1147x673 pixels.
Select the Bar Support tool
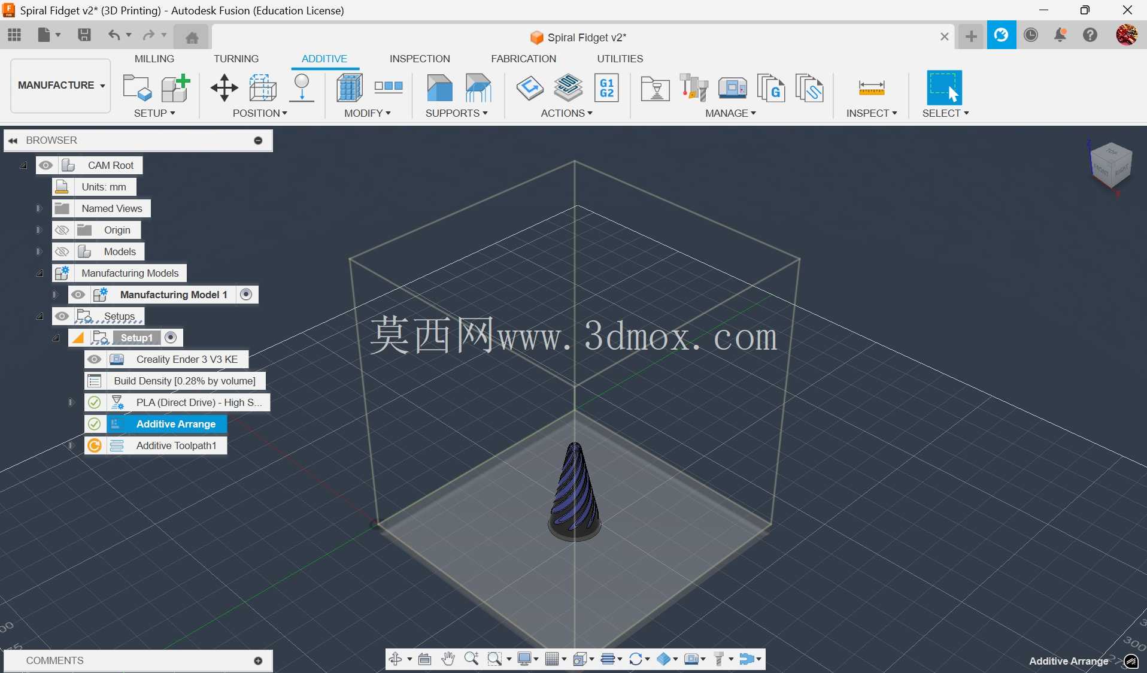(x=478, y=88)
